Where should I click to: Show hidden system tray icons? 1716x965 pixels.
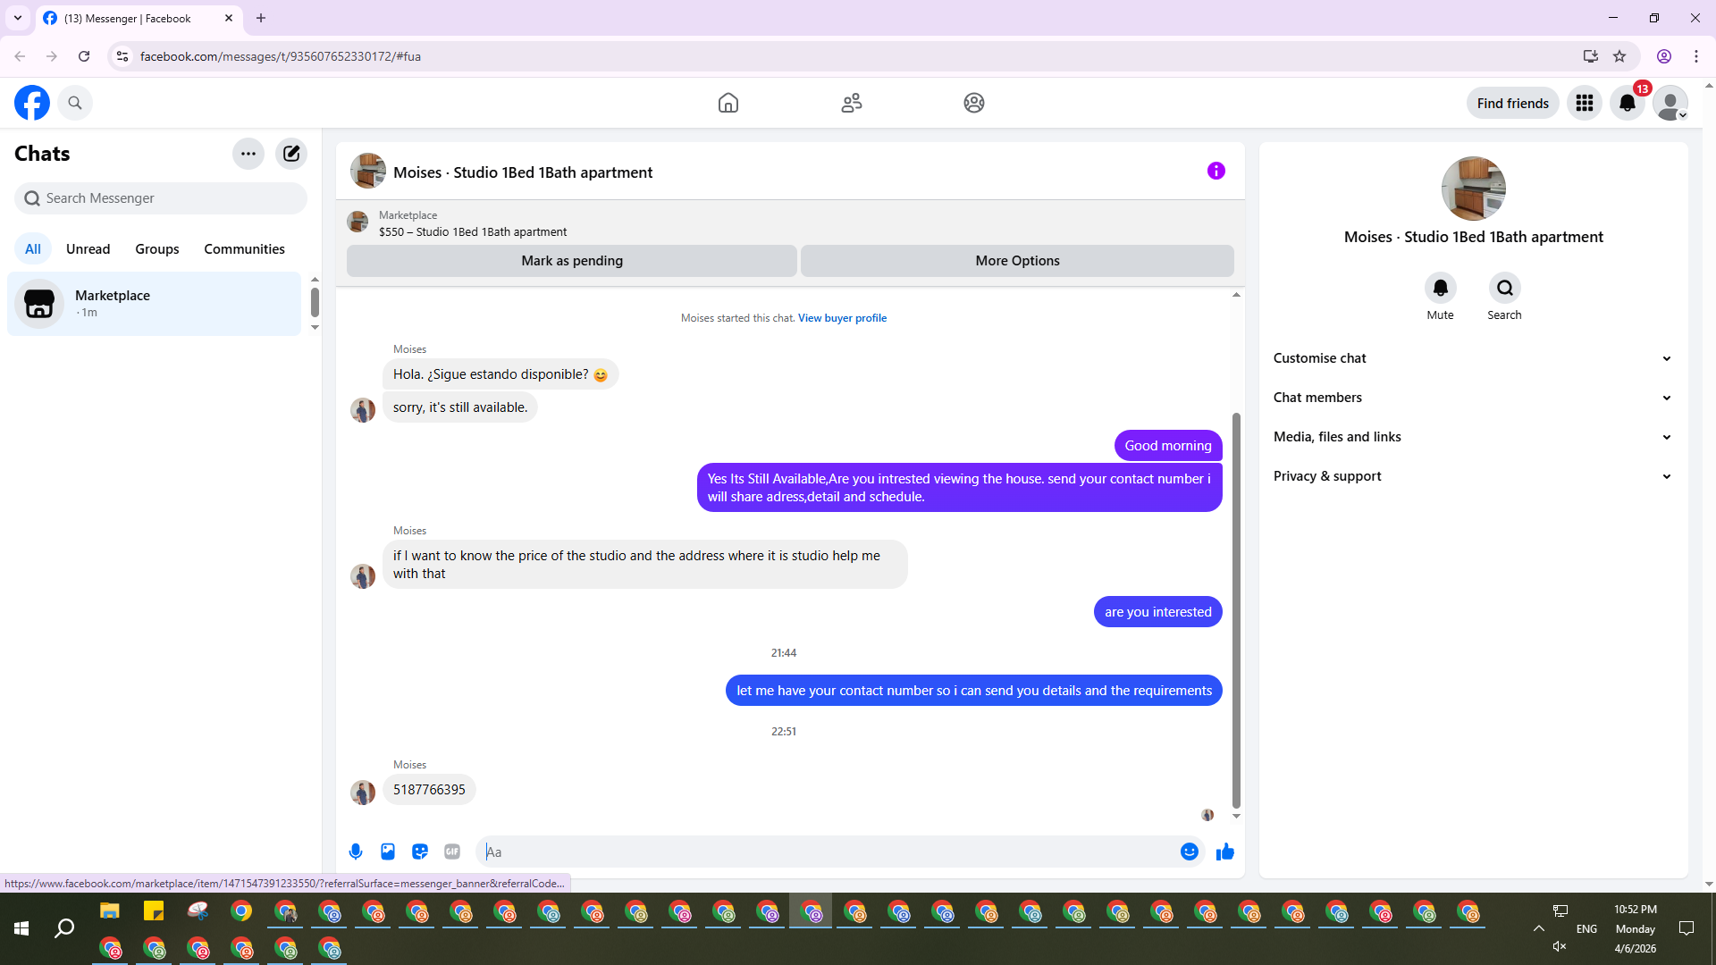coord(1539,929)
